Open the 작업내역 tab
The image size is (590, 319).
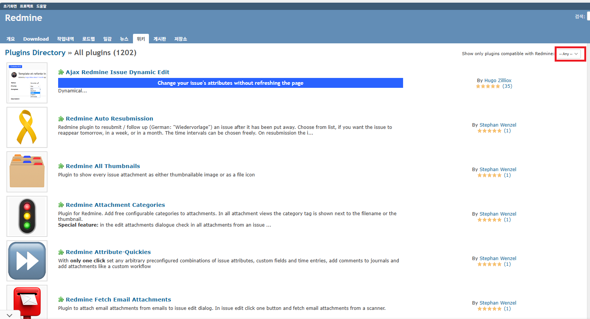tap(65, 39)
